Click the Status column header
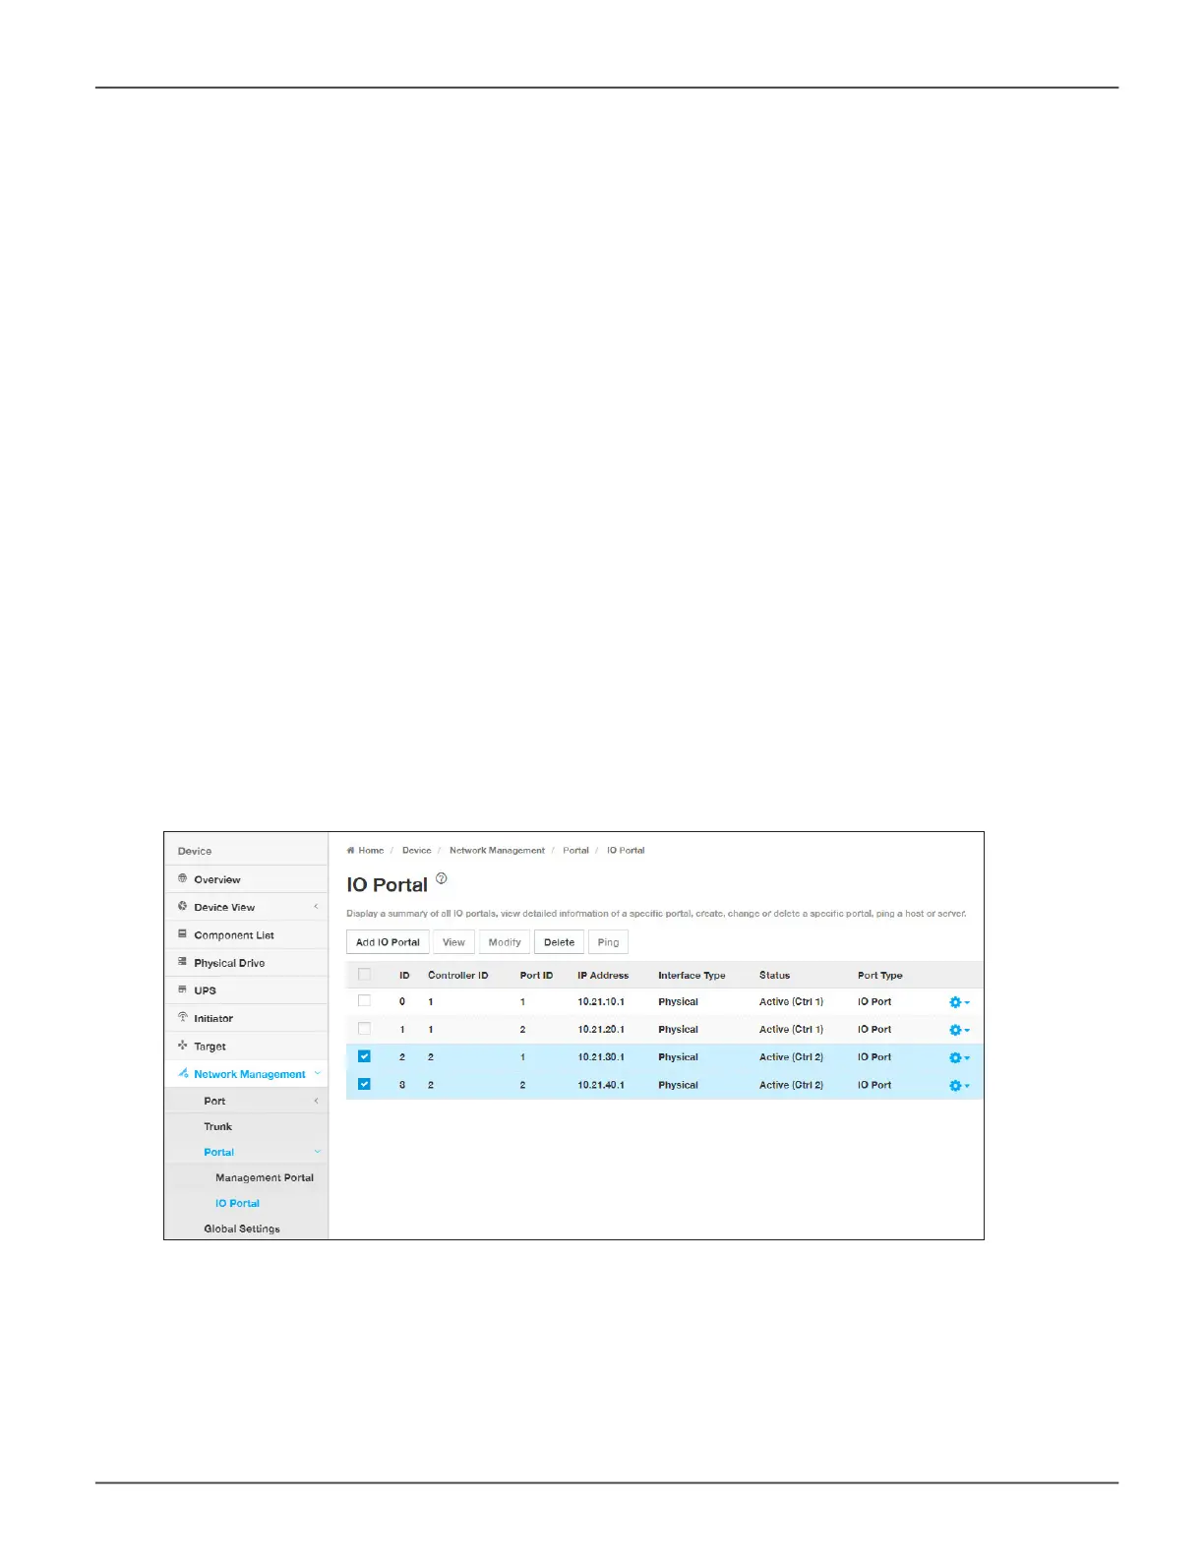The width and height of the screenshot is (1204, 1558). click(774, 975)
